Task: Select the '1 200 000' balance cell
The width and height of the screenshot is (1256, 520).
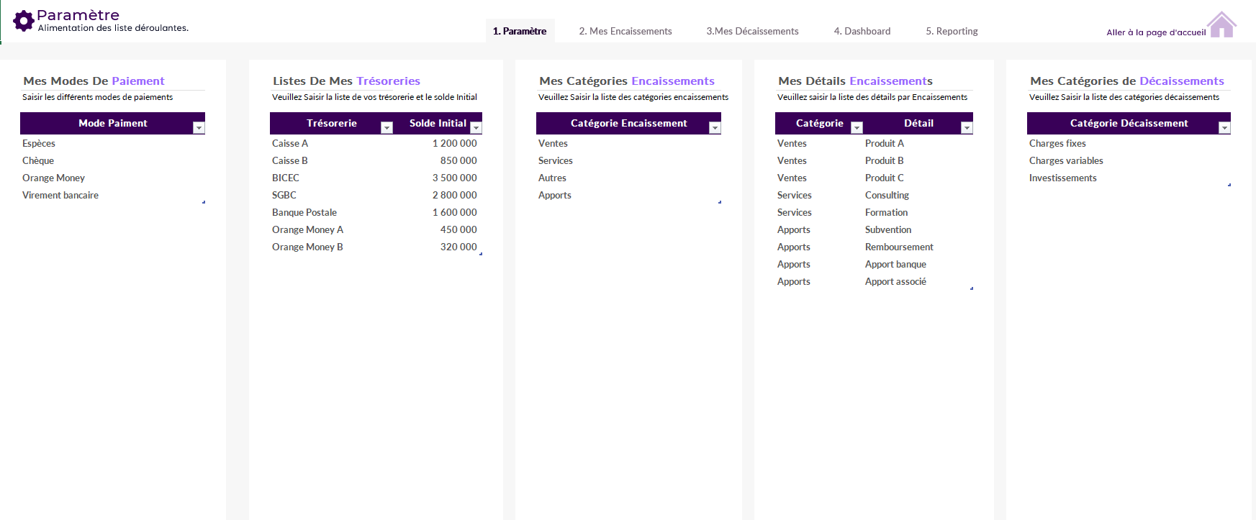Action: coord(438,143)
